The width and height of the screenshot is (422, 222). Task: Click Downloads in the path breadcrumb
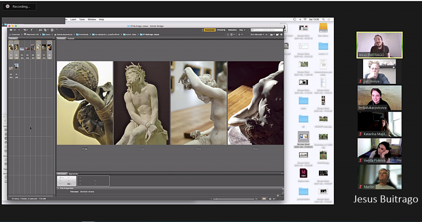coord(83,35)
